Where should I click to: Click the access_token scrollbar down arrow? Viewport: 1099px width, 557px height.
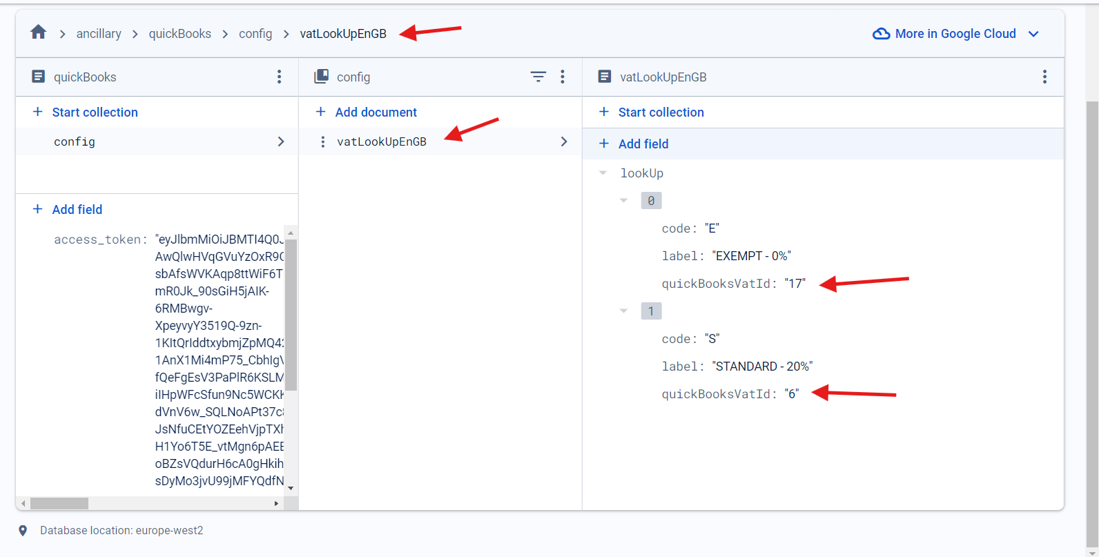[291, 488]
